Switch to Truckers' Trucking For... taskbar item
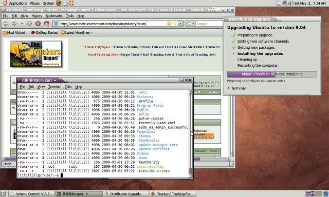 pyautogui.click(x=173, y=194)
